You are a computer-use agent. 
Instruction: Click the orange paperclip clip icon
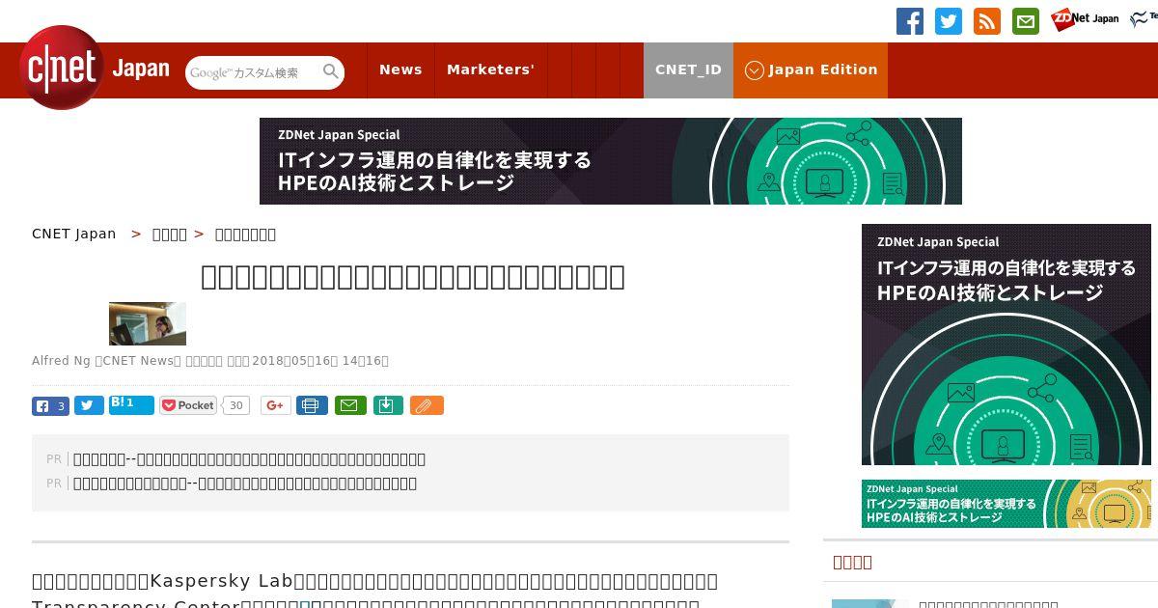coord(427,405)
